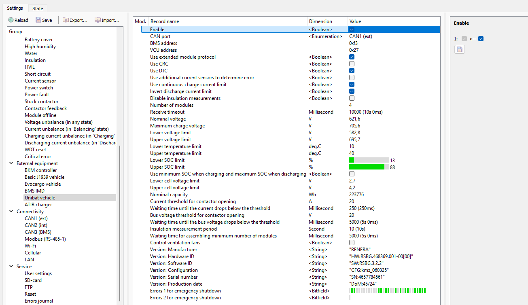Viewport: 528px width, 305px height.
Task: Click the Export toolbar button
Action: click(75, 20)
